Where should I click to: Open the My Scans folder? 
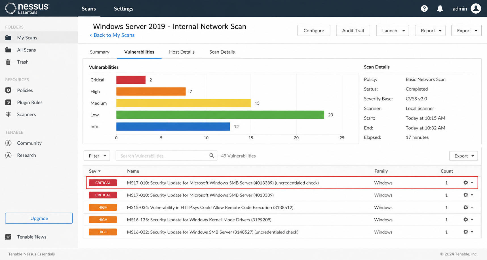[39, 38]
